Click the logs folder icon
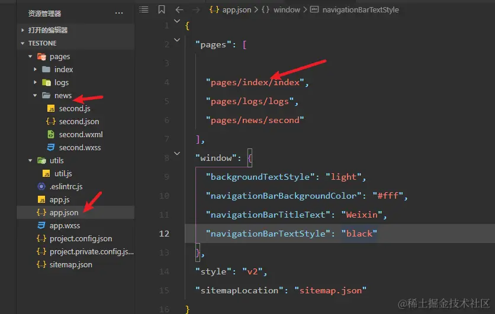 click(46, 83)
